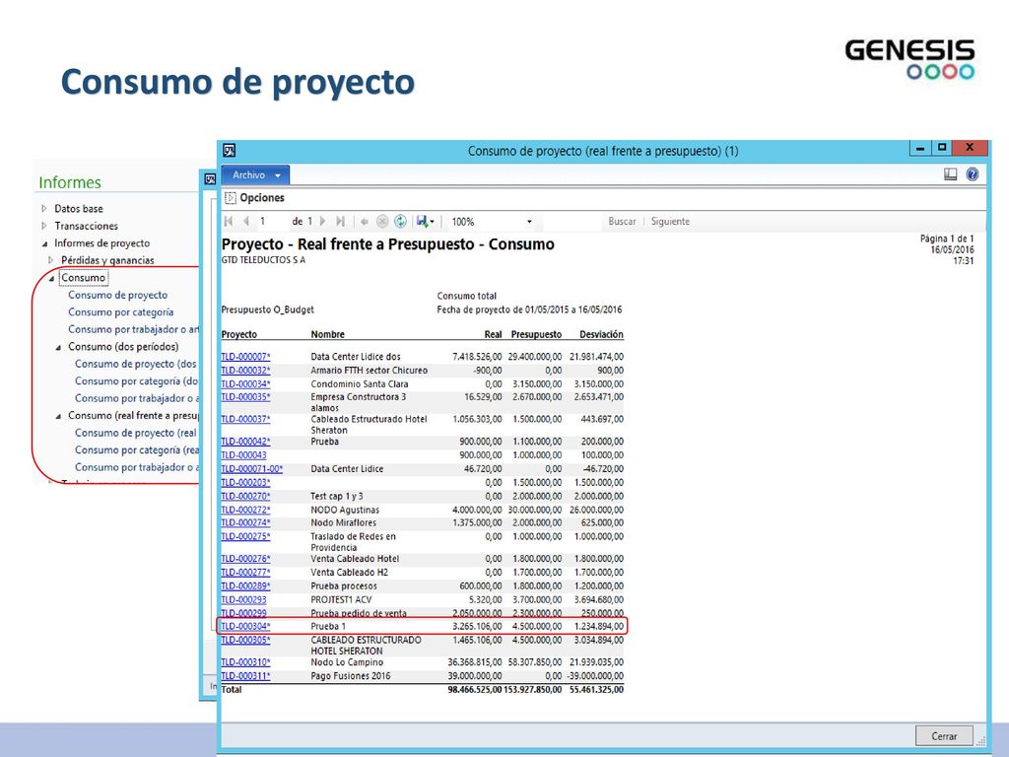This screenshot has width=1009, height=757.
Task: Toggle the view layout icon
Action: [x=951, y=174]
